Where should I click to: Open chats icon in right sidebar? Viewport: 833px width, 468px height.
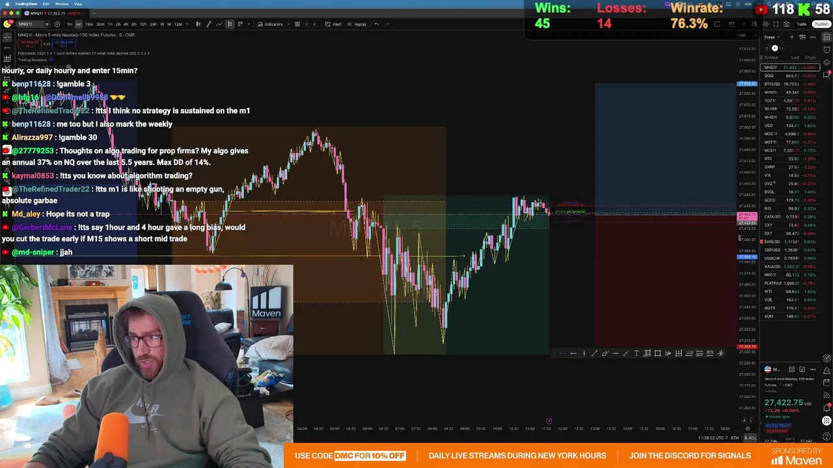pos(826,74)
